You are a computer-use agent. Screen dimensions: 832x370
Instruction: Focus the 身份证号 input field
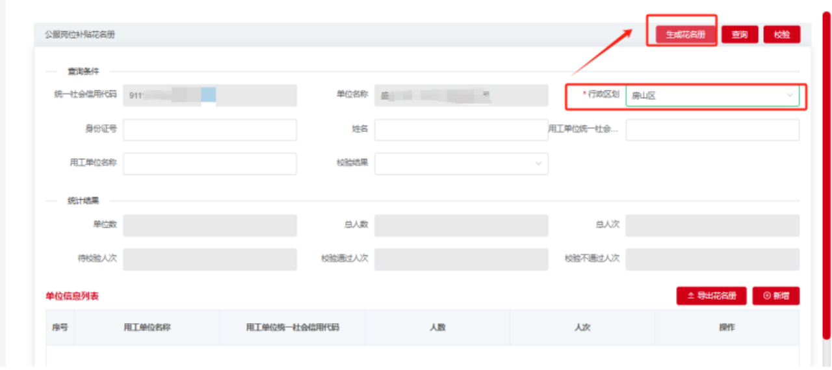pyautogui.click(x=209, y=129)
